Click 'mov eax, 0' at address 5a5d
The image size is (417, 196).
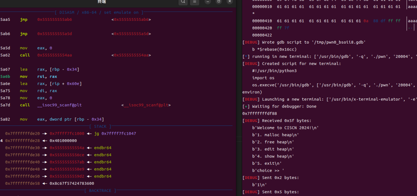click(36, 48)
